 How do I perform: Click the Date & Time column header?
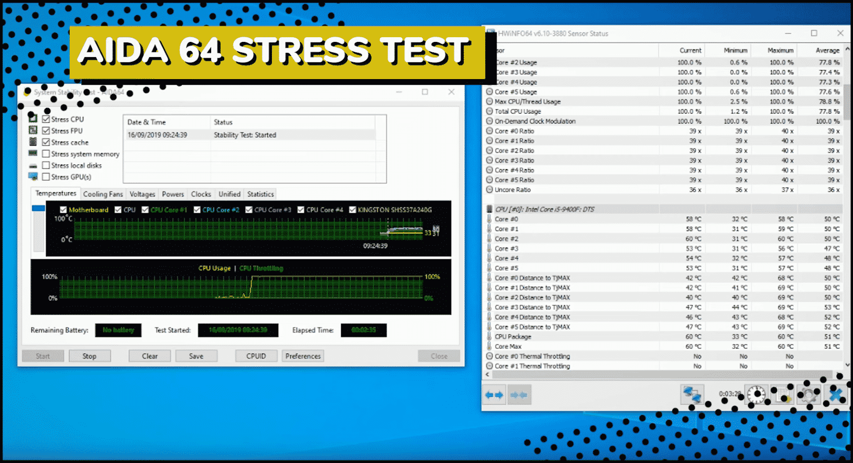[167, 122]
